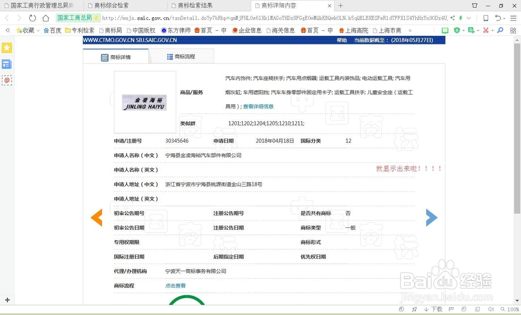The width and height of the screenshot is (521, 315).
Task: Switch to the 商标流程 tab
Action: point(181,56)
